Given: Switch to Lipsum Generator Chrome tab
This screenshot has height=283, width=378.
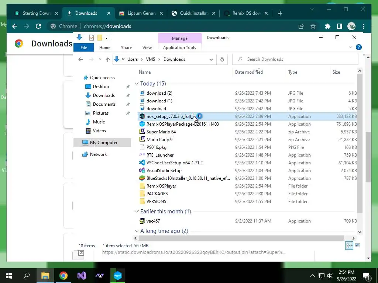Looking at the screenshot, I should 141,13.
